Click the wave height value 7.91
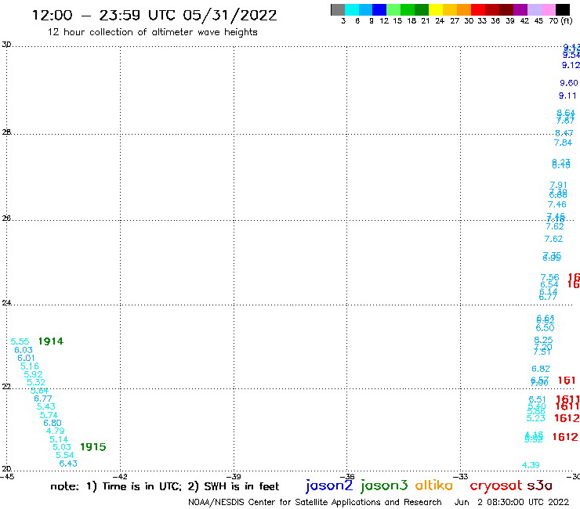The width and height of the screenshot is (580, 509). (x=558, y=185)
